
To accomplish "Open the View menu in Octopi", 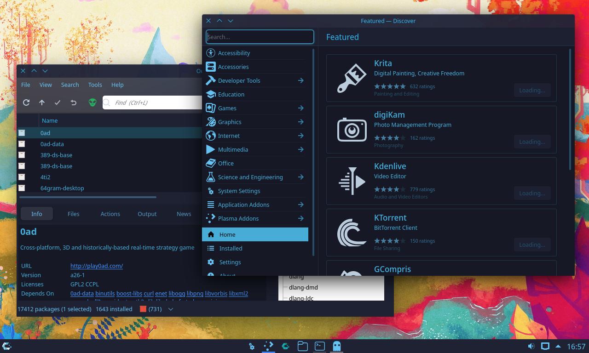I will [46, 85].
